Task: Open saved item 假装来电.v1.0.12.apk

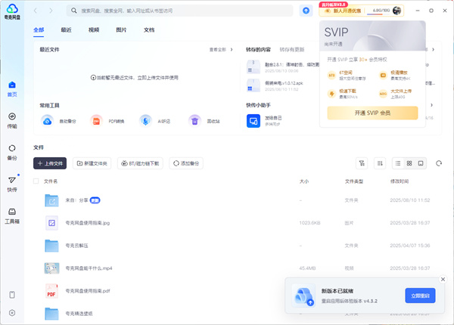Action: pos(275,86)
